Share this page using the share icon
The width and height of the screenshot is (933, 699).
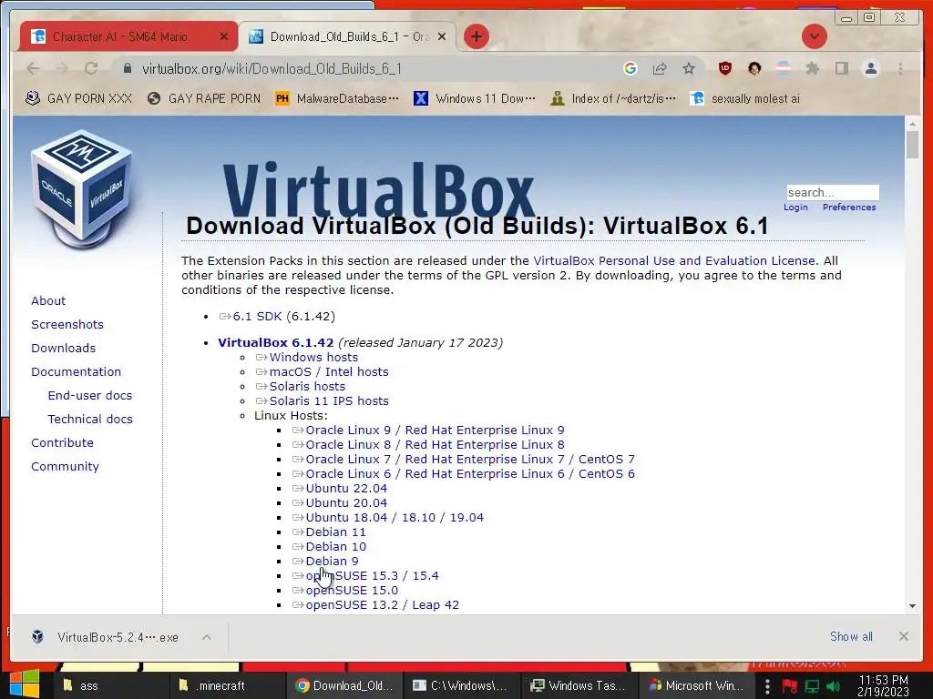click(x=660, y=69)
